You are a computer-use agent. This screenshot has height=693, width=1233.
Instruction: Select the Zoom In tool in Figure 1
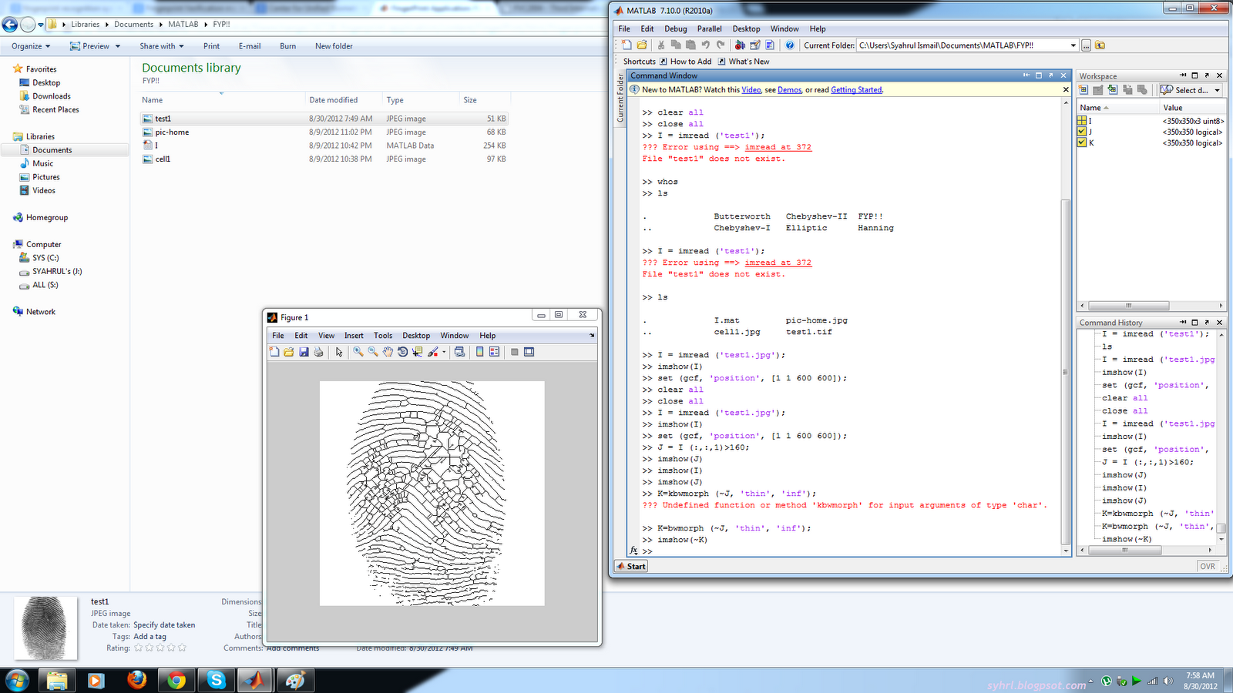(357, 352)
